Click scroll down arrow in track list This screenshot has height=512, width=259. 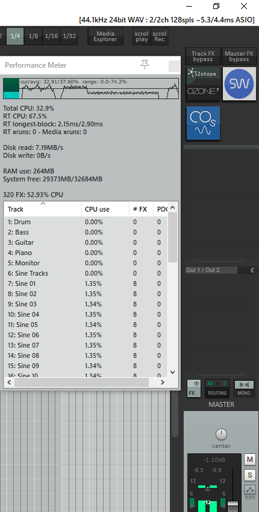click(173, 372)
